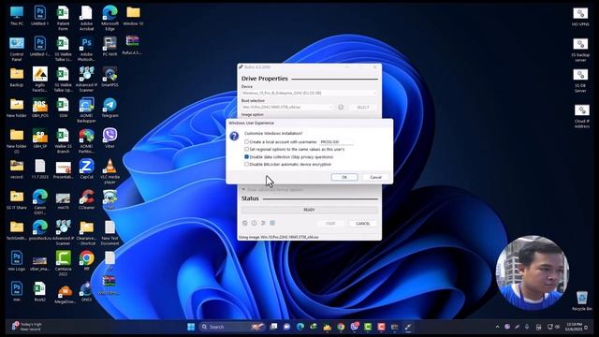Select Rufus 4.3 desktop icon
The height and width of the screenshot is (337, 599).
tap(132, 45)
